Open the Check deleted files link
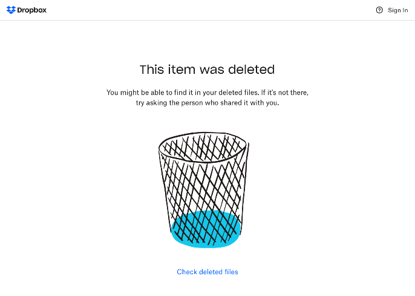The width and height of the screenshot is (415, 296). [207, 272]
